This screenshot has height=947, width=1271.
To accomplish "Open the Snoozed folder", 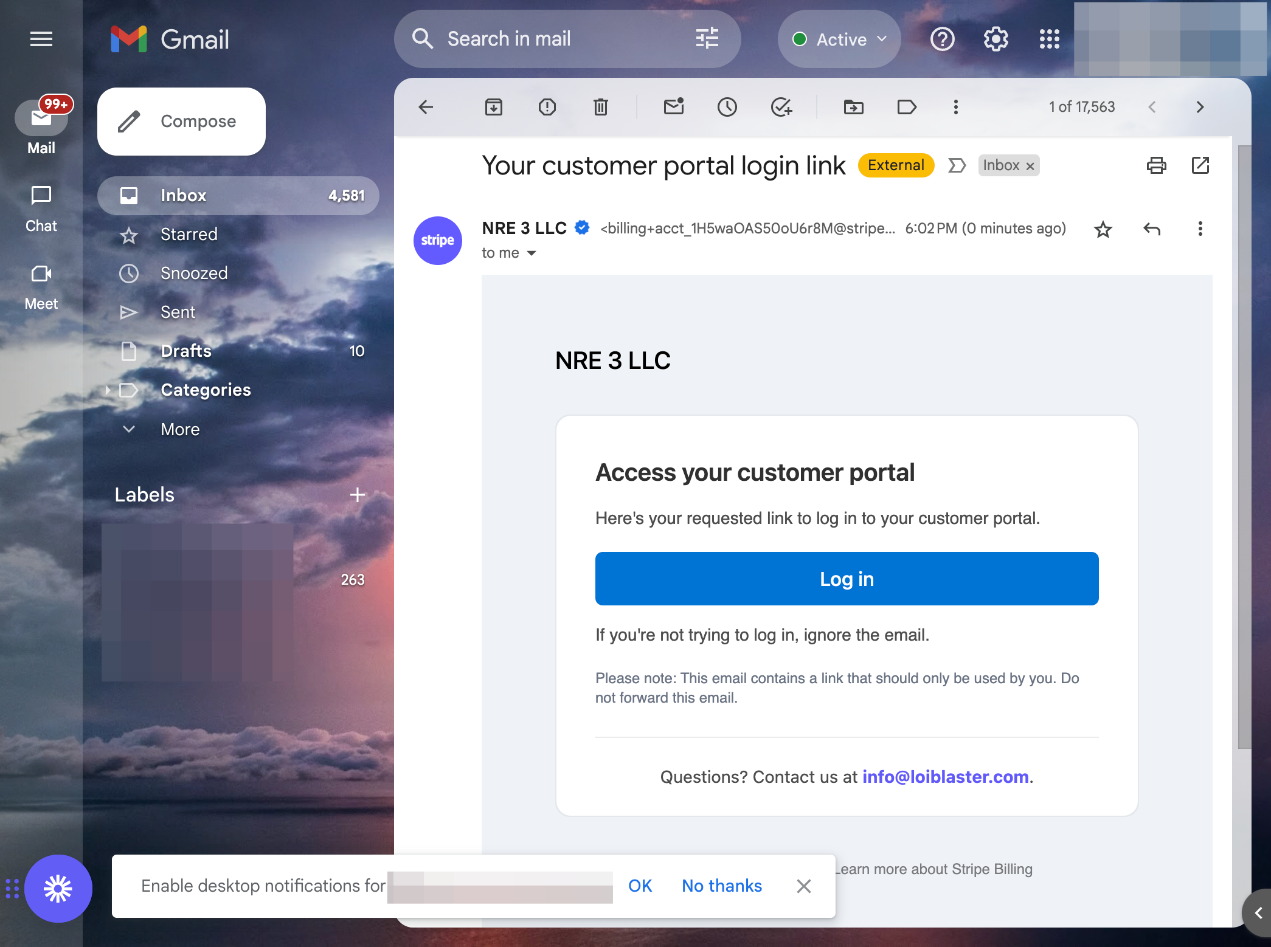I will click(x=238, y=274).
